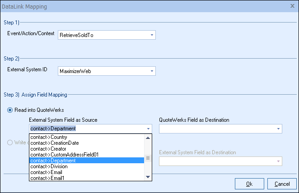Expand the External System ID dropdown

152,71
